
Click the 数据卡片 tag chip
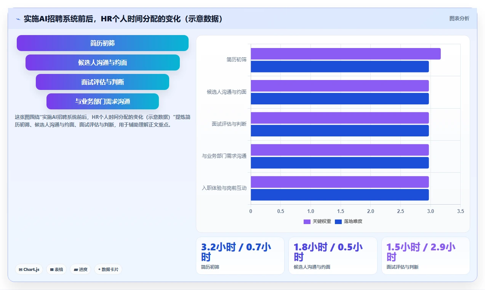[108, 269]
